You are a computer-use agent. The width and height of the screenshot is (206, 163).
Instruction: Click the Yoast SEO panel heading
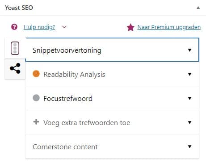point(19,8)
